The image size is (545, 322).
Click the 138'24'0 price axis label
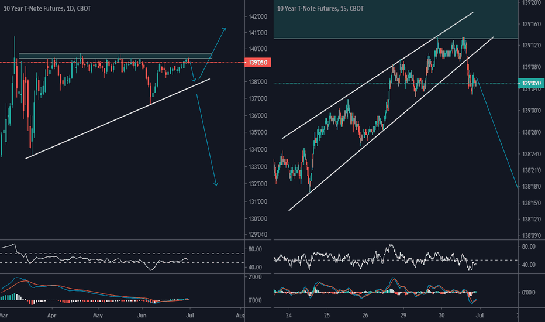click(532, 154)
